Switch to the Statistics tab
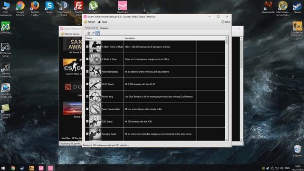 pyautogui.click(x=104, y=28)
